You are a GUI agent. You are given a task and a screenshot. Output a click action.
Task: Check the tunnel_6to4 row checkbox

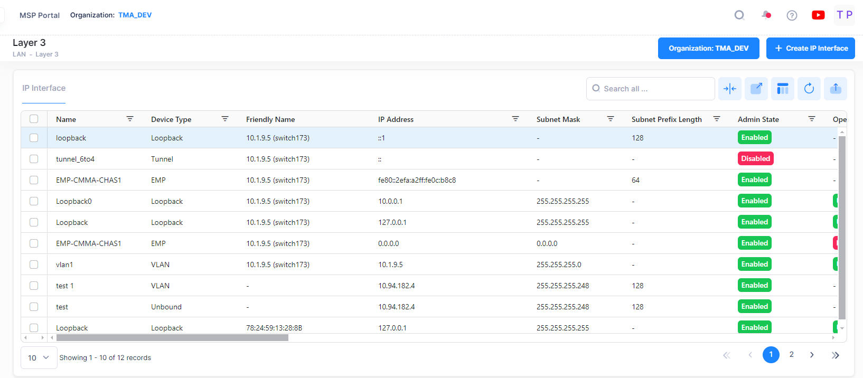(x=34, y=159)
